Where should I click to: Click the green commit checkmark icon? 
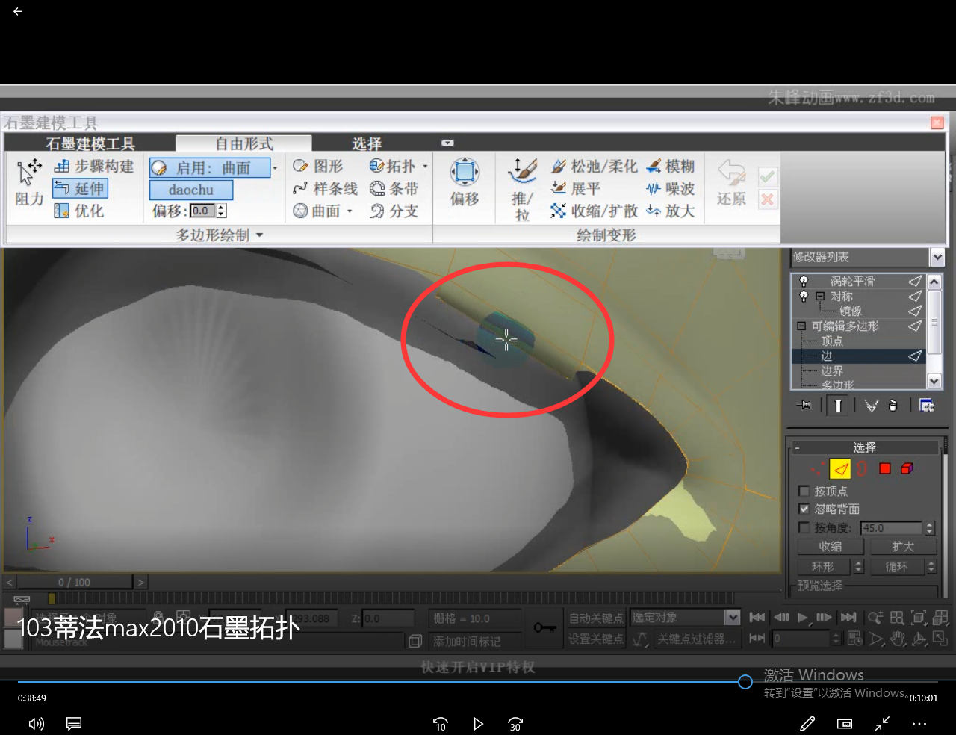767,176
